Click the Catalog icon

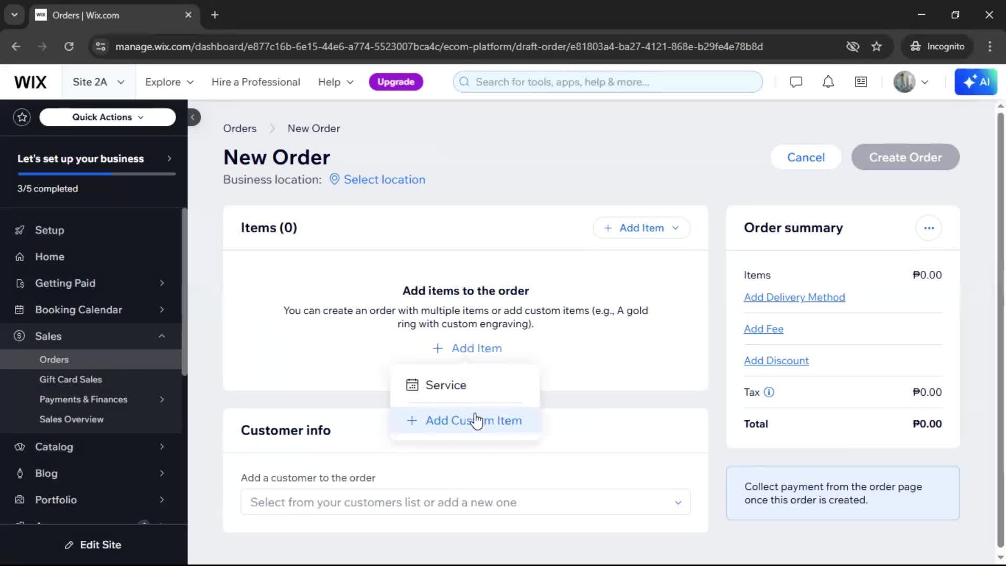pos(19,447)
